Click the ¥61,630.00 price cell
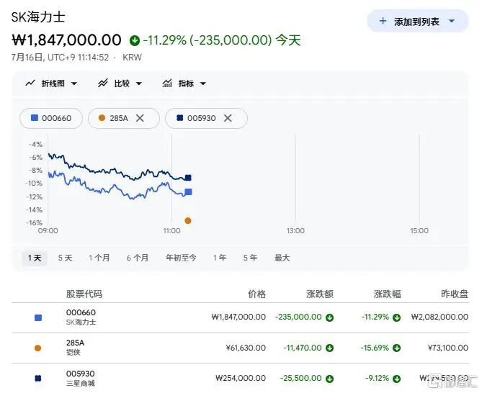This screenshot has width=482, height=393. (x=246, y=348)
